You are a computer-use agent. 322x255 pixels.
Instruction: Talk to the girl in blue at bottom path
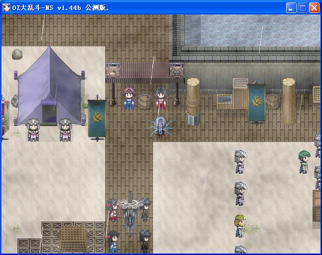coord(113,242)
